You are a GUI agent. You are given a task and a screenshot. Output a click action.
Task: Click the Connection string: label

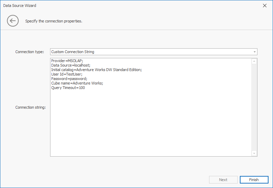(x=30, y=107)
